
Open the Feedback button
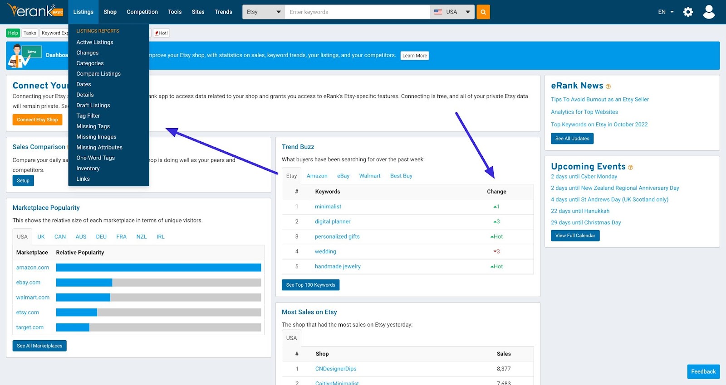(703, 371)
